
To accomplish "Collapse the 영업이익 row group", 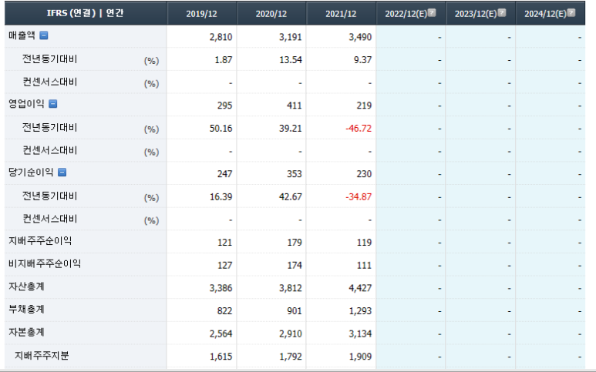I will [53, 104].
